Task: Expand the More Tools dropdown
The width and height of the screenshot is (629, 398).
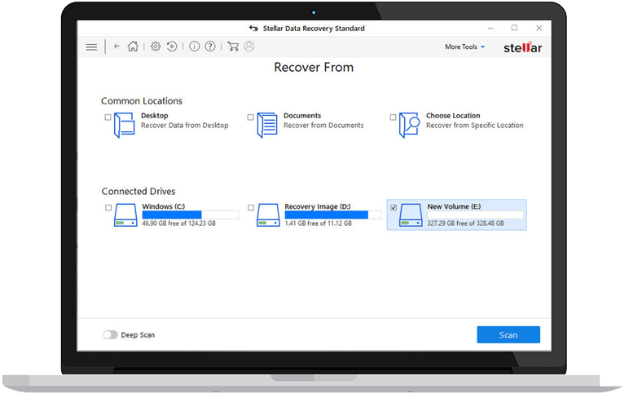Action: 464,46
